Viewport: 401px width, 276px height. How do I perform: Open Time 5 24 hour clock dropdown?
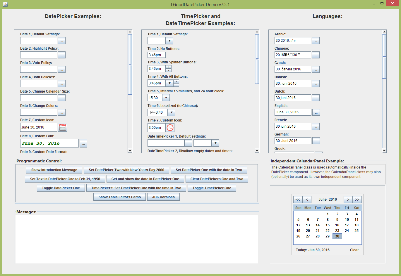pos(166,98)
